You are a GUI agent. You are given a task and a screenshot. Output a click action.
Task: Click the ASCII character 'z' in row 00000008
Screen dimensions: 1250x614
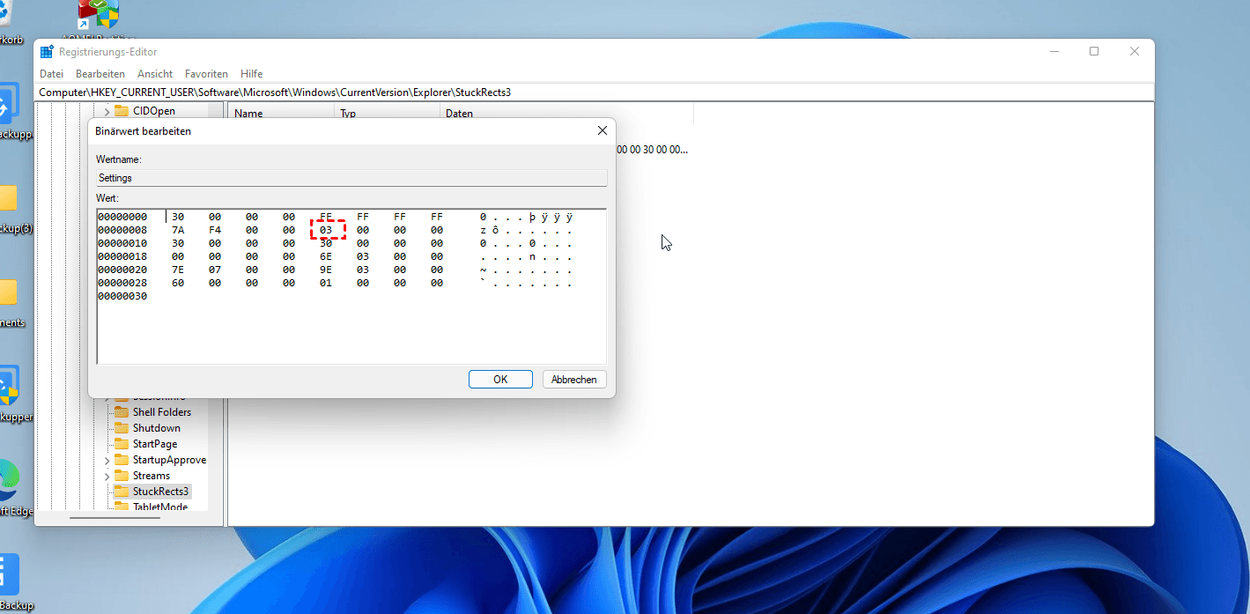pos(484,230)
